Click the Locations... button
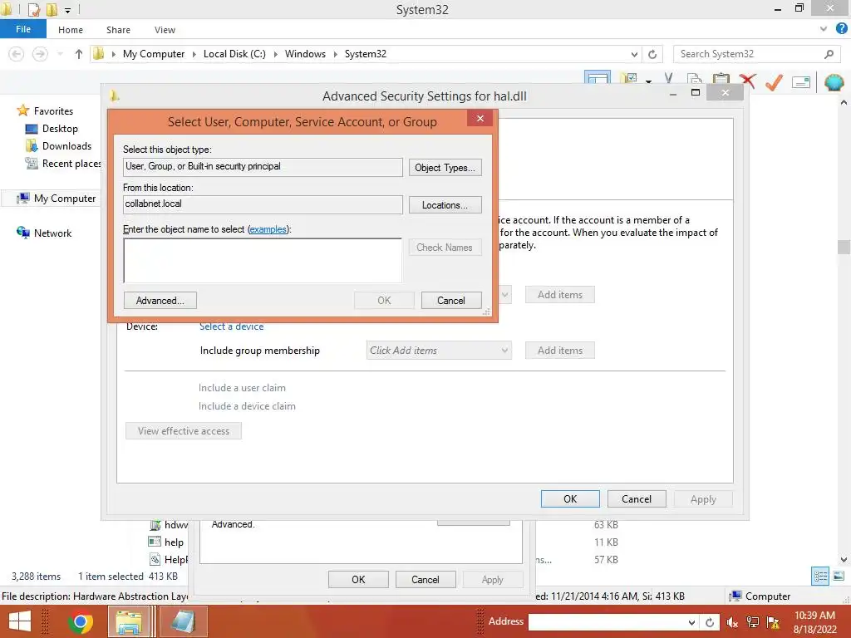Viewport: 851px width, 638px height. click(x=445, y=205)
